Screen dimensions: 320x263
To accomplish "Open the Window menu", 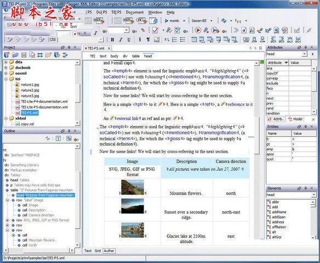I will 155,12.
